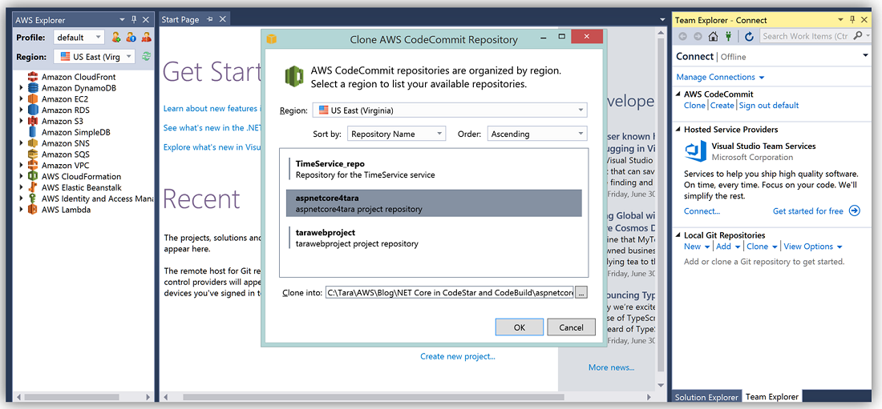Click the delete profile icon in AWS Explorer
882x409 pixels.
pyautogui.click(x=146, y=37)
